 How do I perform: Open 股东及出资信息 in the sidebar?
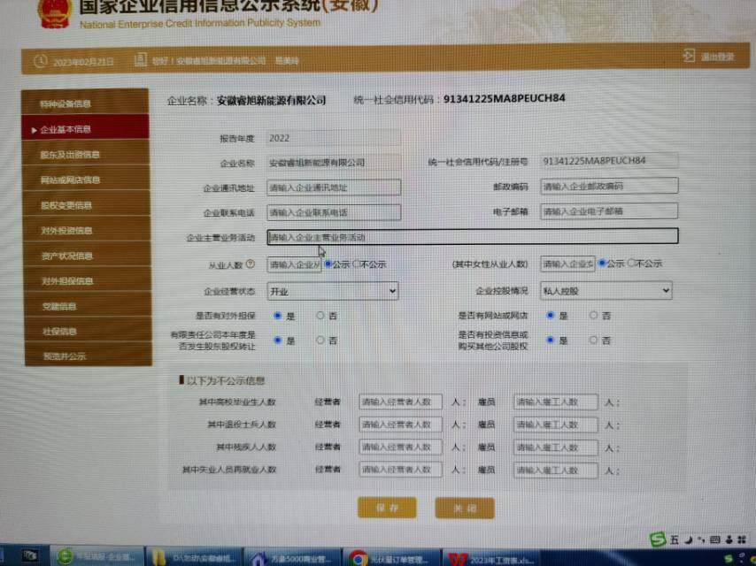86,154
